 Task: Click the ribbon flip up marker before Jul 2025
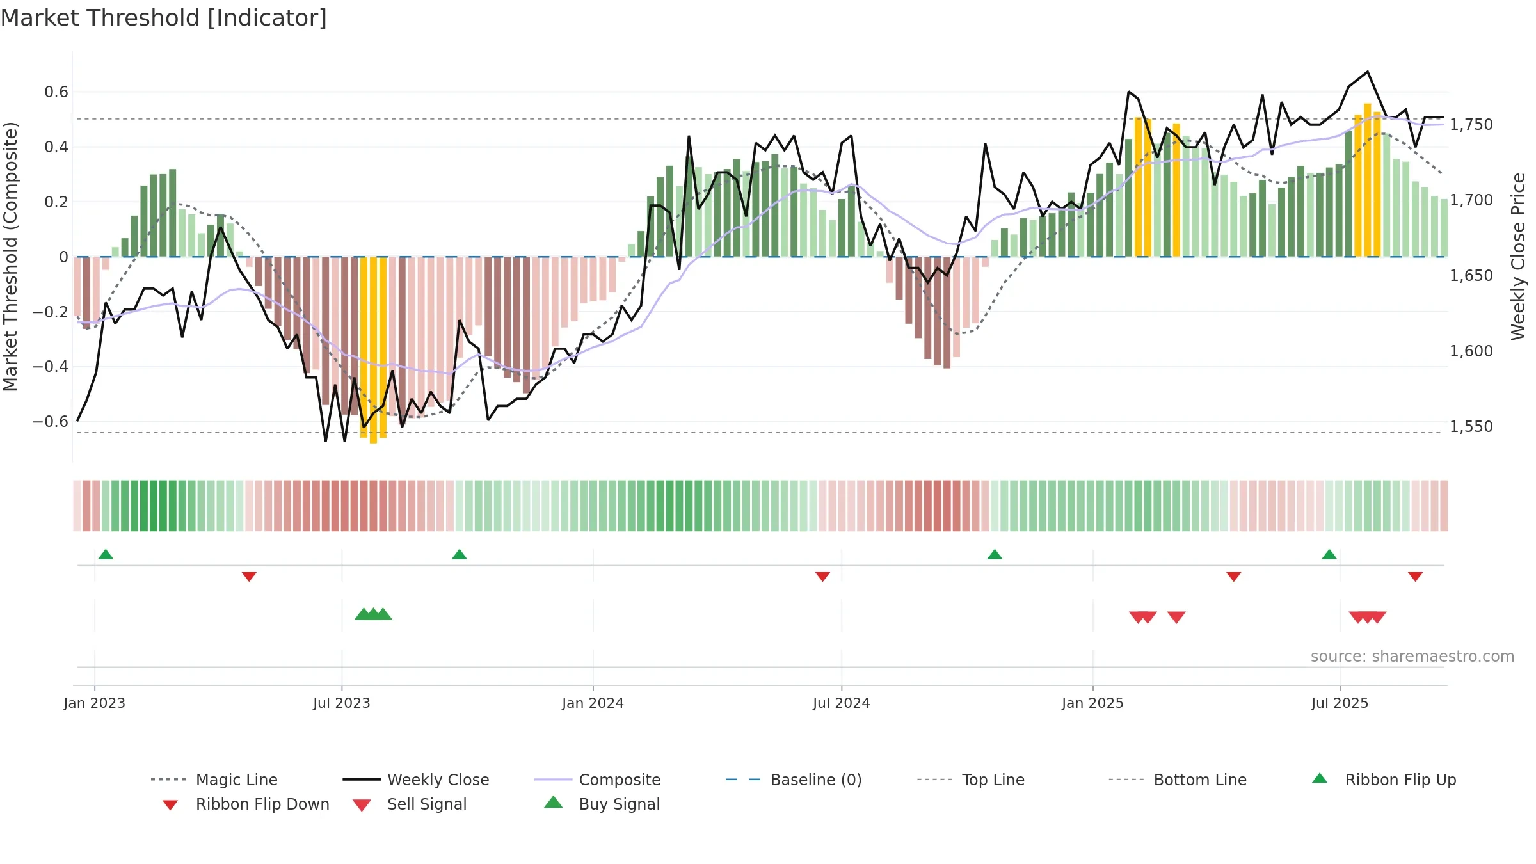(x=1329, y=554)
